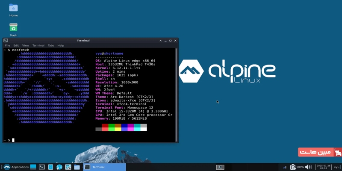Open the network signal tray icon

[284, 167]
